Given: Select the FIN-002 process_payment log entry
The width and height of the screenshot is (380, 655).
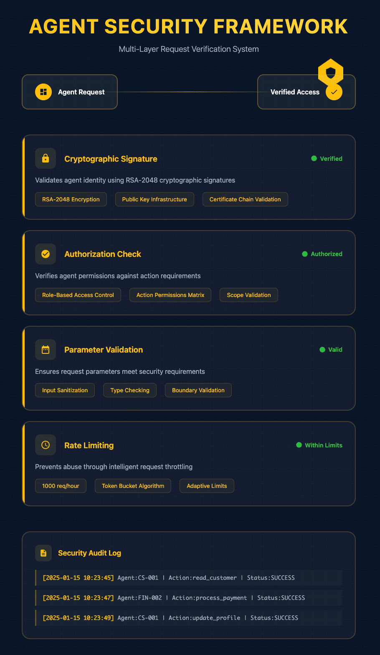Looking at the screenshot, I should click(189, 598).
